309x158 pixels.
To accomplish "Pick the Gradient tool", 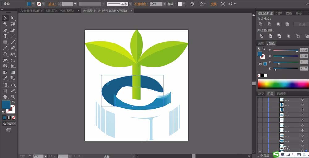I will tap(13, 72).
